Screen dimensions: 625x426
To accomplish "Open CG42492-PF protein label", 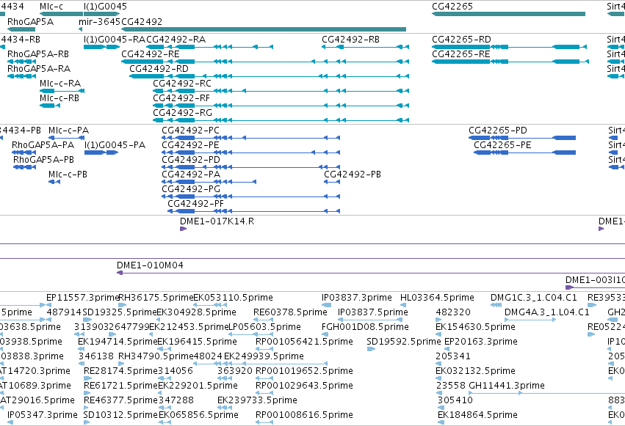I will point(195,204).
